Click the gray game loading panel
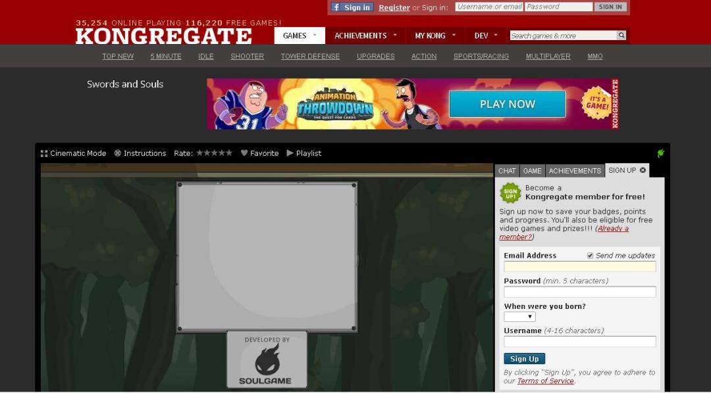This screenshot has width=711, height=393. [x=267, y=257]
